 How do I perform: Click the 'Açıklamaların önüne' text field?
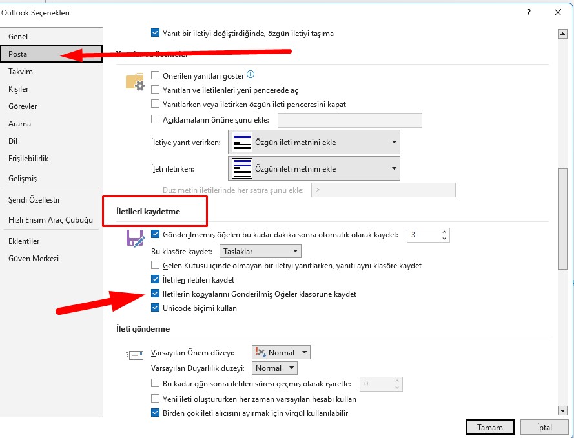349,120
